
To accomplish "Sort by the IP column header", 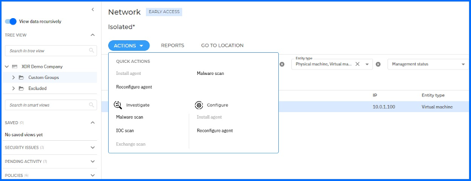I will (x=375, y=95).
